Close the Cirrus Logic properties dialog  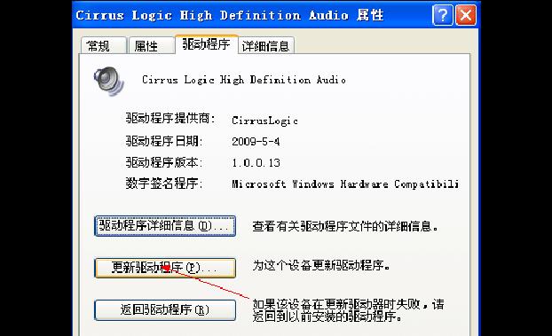point(466,15)
